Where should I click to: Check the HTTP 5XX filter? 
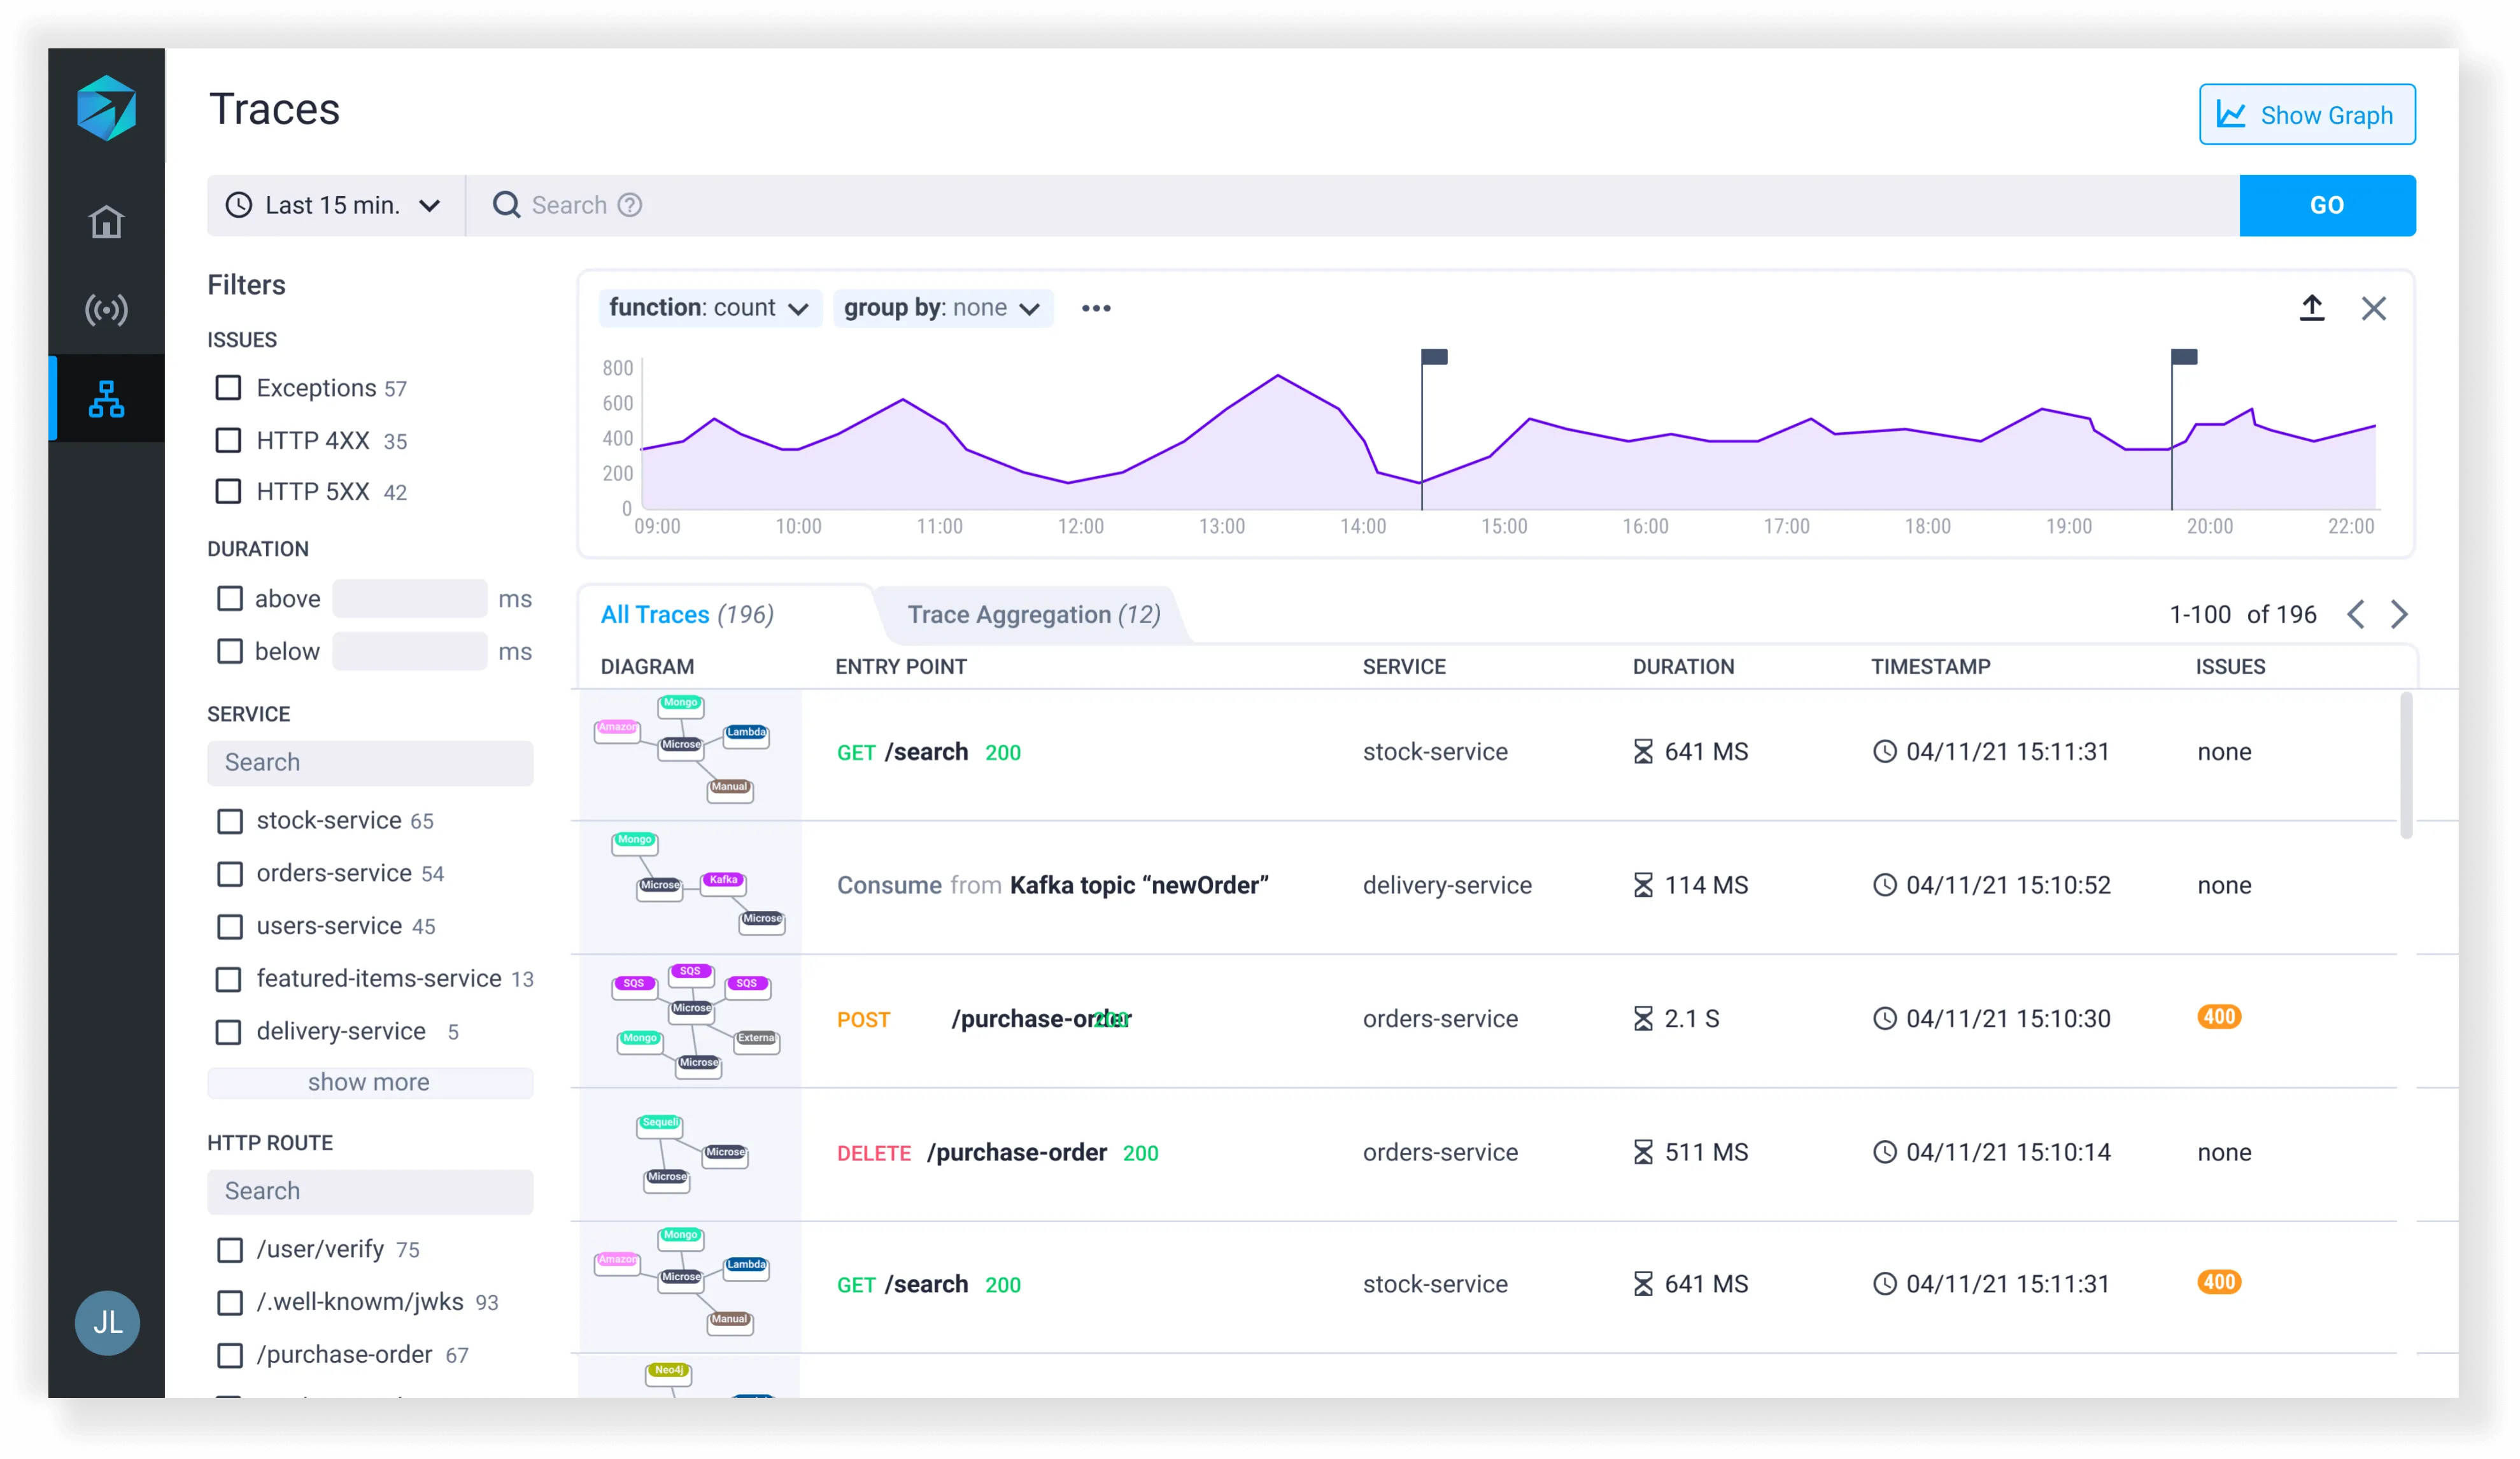(229, 491)
